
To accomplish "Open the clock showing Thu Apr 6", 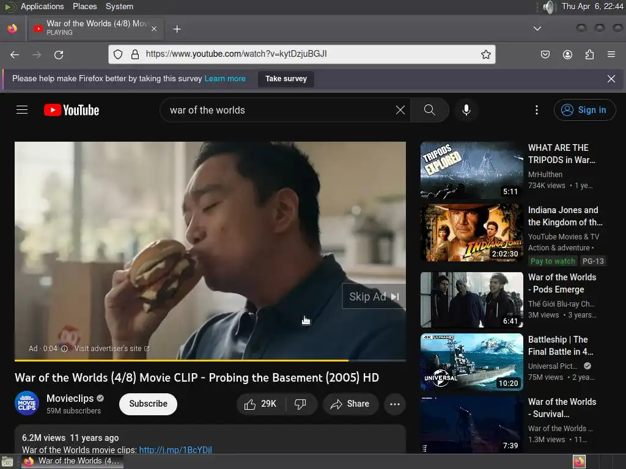I will click(592, 6).
